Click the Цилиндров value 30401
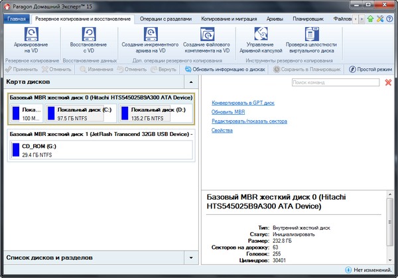Image resolution: width=398 pixels, height=278 pixels. [279, 261]
